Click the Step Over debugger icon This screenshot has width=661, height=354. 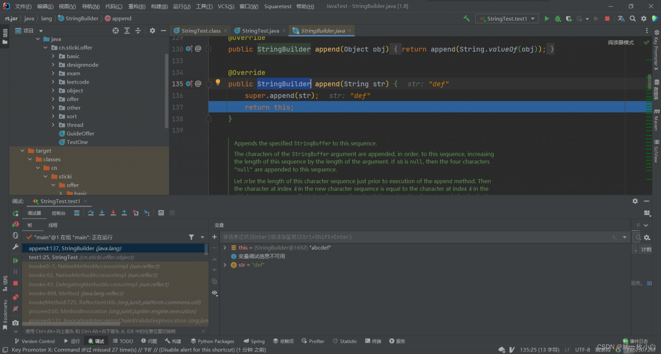(91, 213)
